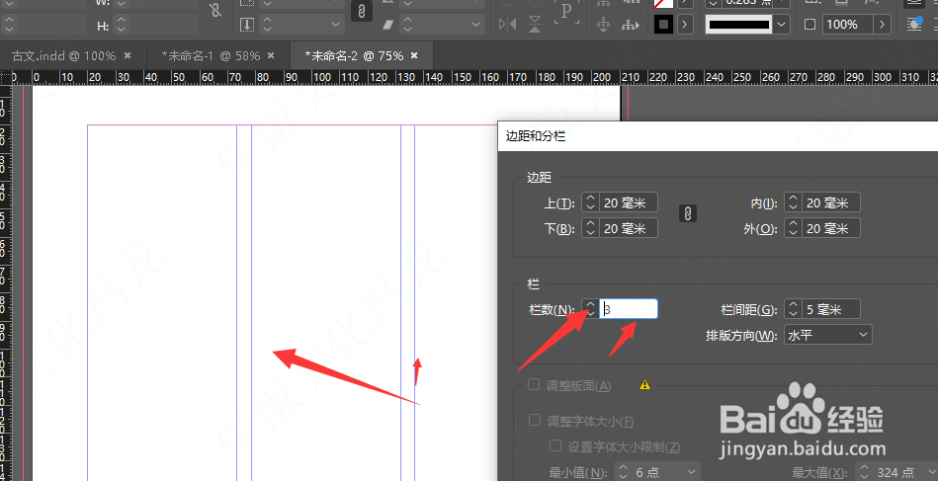Click the opacity checkerboard icon

click(x=810, y=25)
